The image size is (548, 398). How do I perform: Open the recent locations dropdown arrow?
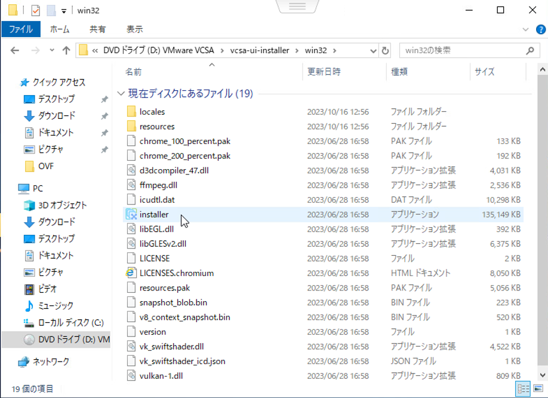52,51
